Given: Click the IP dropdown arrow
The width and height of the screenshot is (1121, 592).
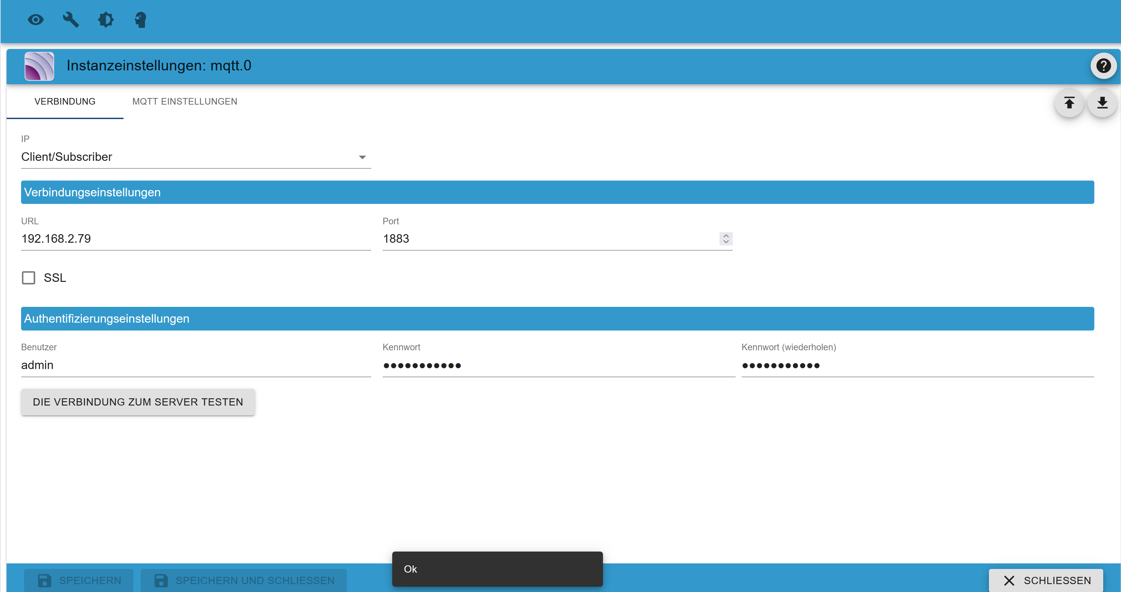Looking at the screenshot, I should click(x=362, y=157).
